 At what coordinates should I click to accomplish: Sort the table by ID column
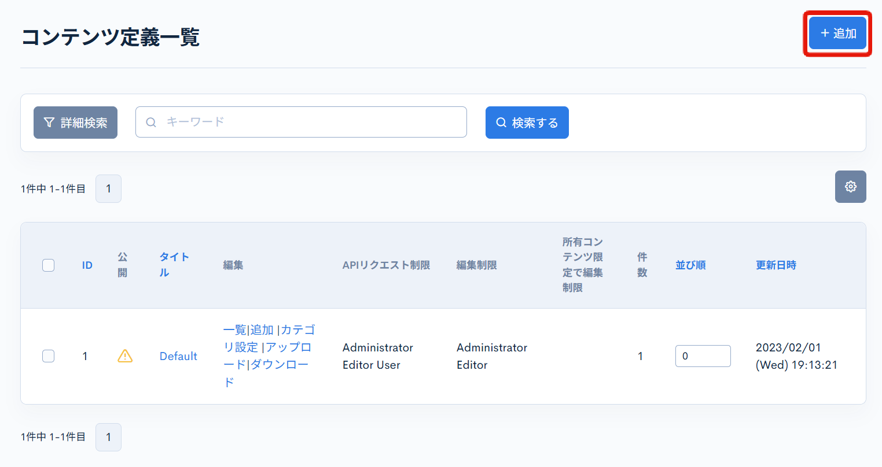tap(87, 265)
